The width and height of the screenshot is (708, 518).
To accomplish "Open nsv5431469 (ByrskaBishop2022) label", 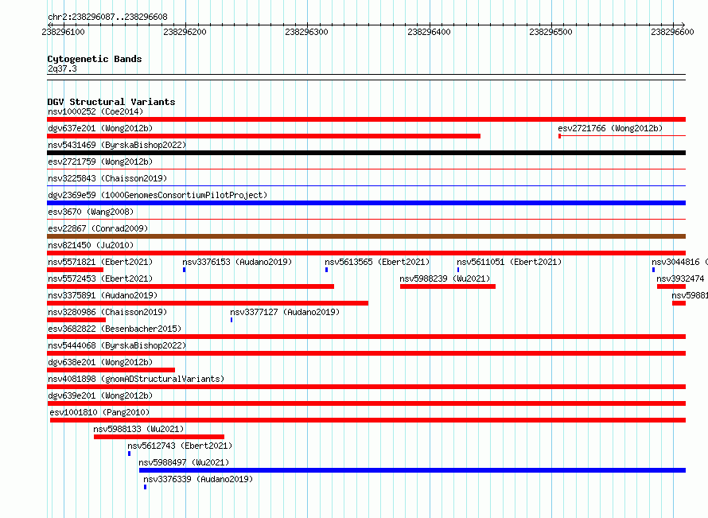I will (x=117, y=145).
